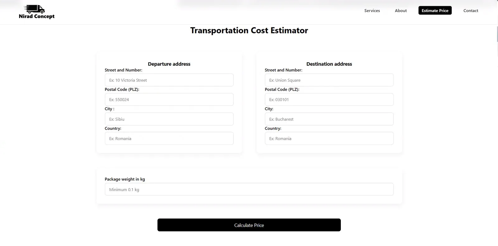This screenshot has width=498, height=246.
Task: Open the Services menu item
Action: pos(372,11)
